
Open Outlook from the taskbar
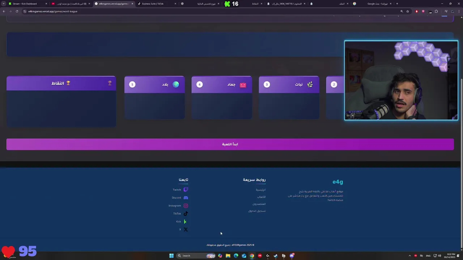pyautogui.click(x=244, y=256)
